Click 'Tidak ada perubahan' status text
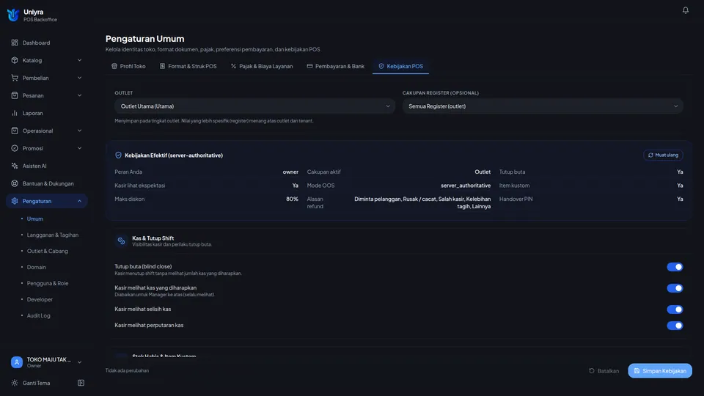704x396 pixels. [127, 370]
